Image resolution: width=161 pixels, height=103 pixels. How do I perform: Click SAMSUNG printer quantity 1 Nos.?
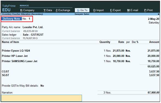[x=108, y=61]
